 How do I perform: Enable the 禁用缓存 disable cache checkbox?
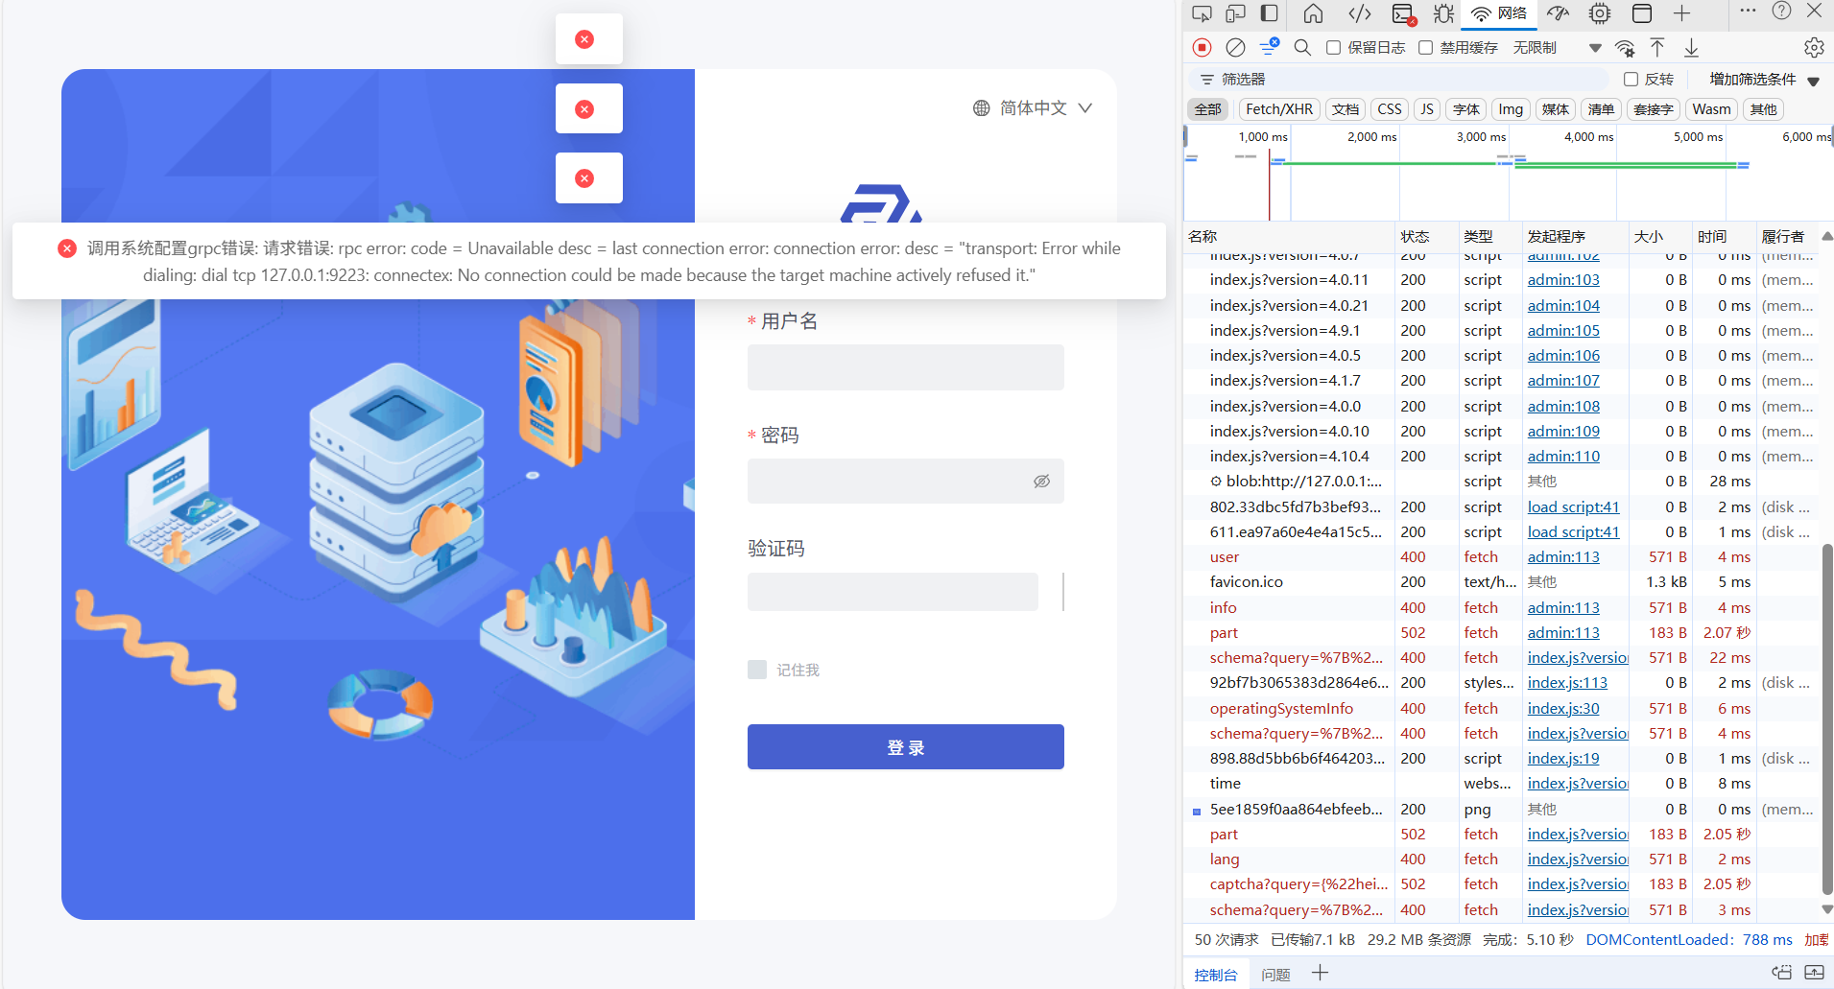click(1425, 47)
